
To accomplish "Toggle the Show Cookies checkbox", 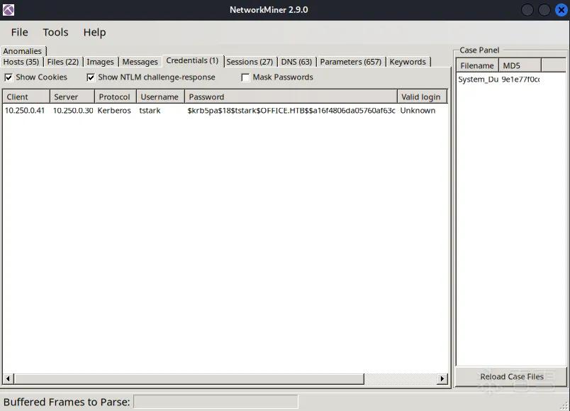I will click(9, 77).
